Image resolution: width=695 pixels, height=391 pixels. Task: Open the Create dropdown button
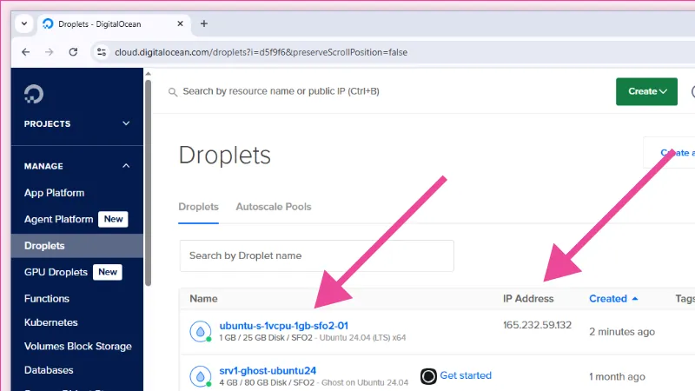[x=646, y=91]
